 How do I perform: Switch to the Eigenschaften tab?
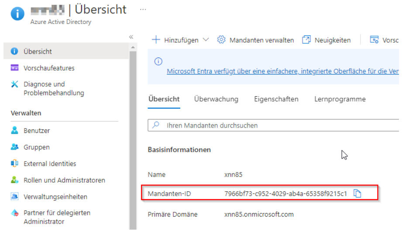coord(276,99)
